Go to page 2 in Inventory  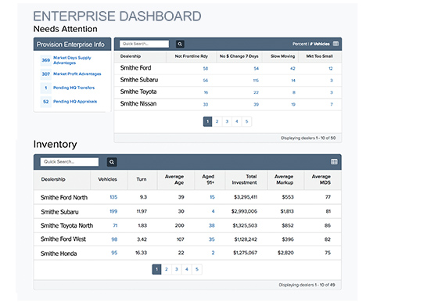click(167, 269)
